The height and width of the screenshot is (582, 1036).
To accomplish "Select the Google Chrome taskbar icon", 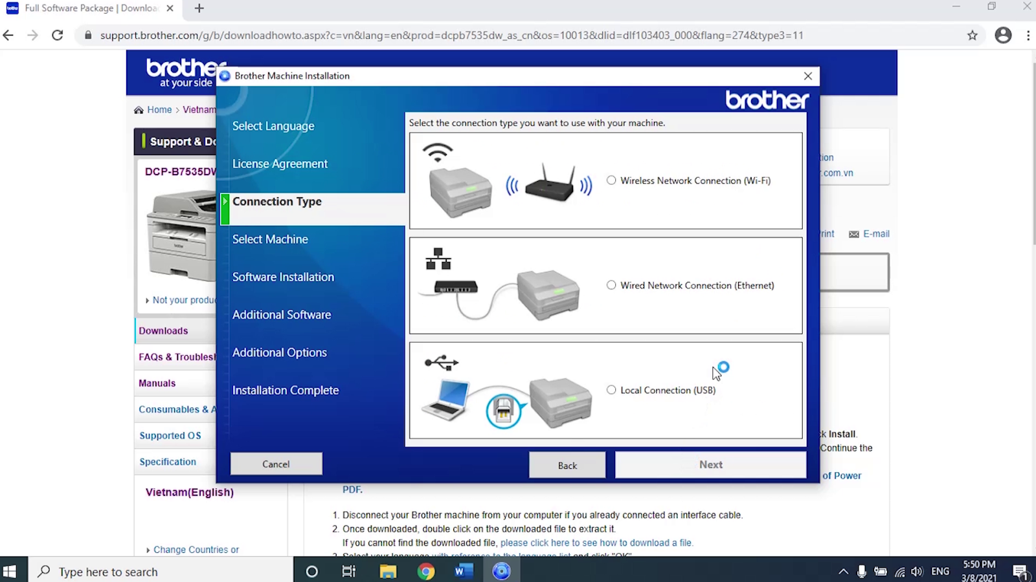I will [426, 571].
